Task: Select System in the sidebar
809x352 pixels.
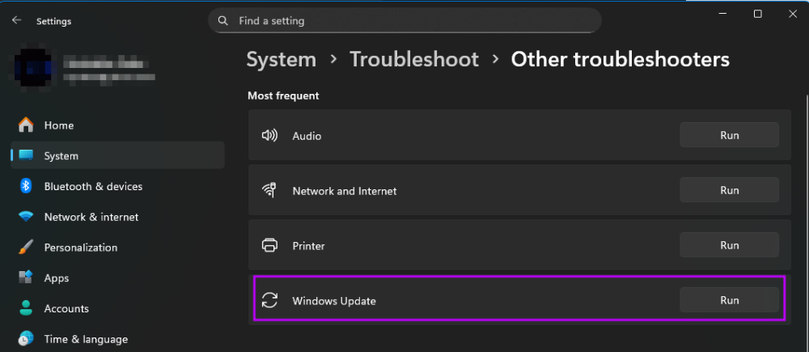Action: [x=117, y=155]
